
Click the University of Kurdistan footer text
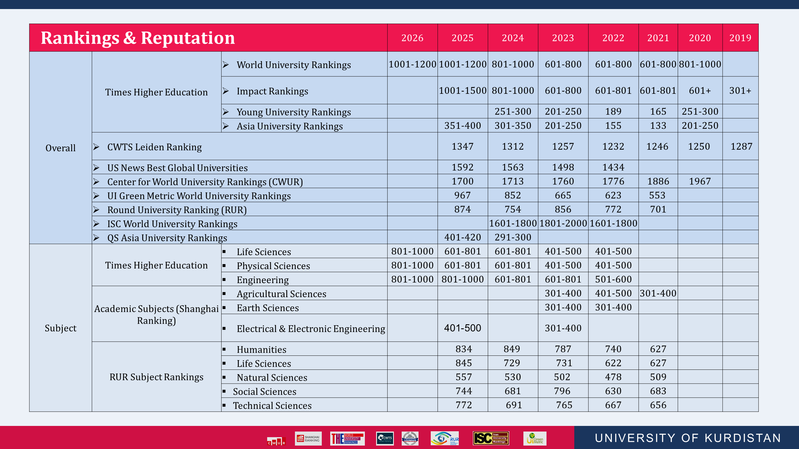688,438
